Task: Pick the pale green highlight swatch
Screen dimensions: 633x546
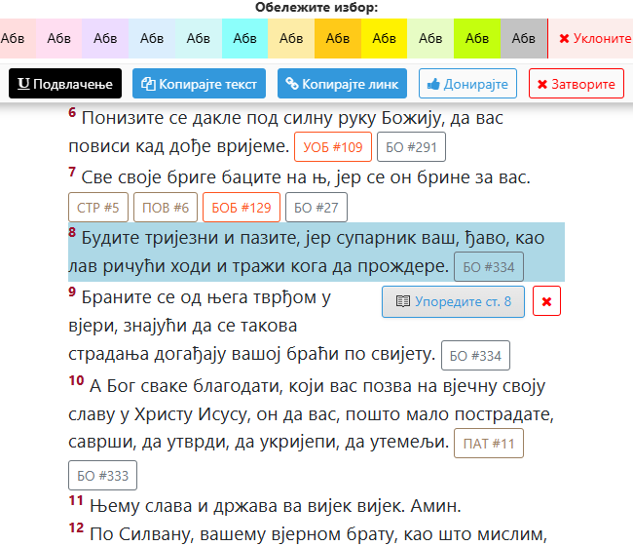Action: point(430,38)
